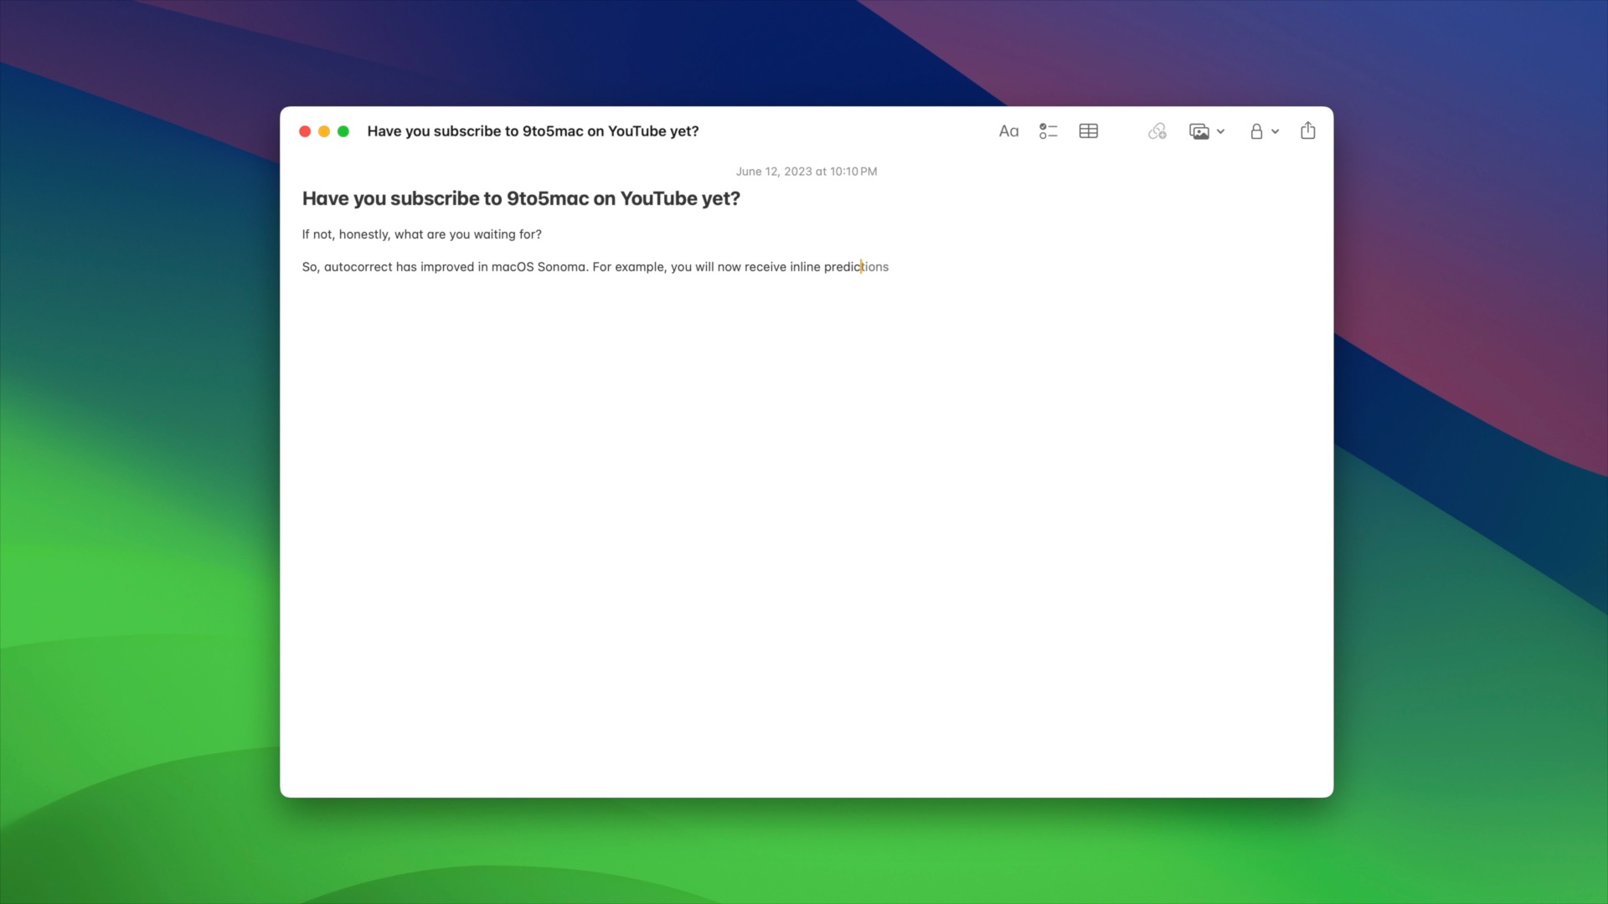The height and width of the screenshot is (904, 1608).
Task: Click the line 'If not, honestly' paragraph
Action: [x=421, y=234]
